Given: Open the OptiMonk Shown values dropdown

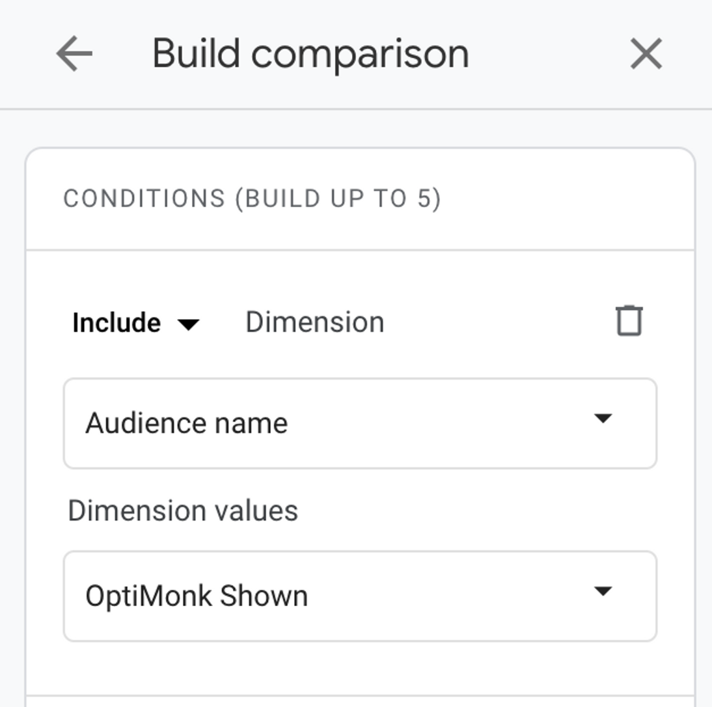Looking at the screenshot, I should [x=360, y=596].
